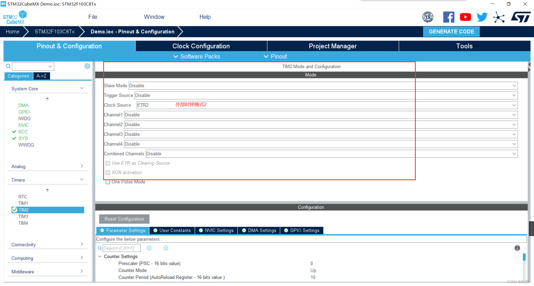Open the NVIC Settings tab

tap(216, 230)
